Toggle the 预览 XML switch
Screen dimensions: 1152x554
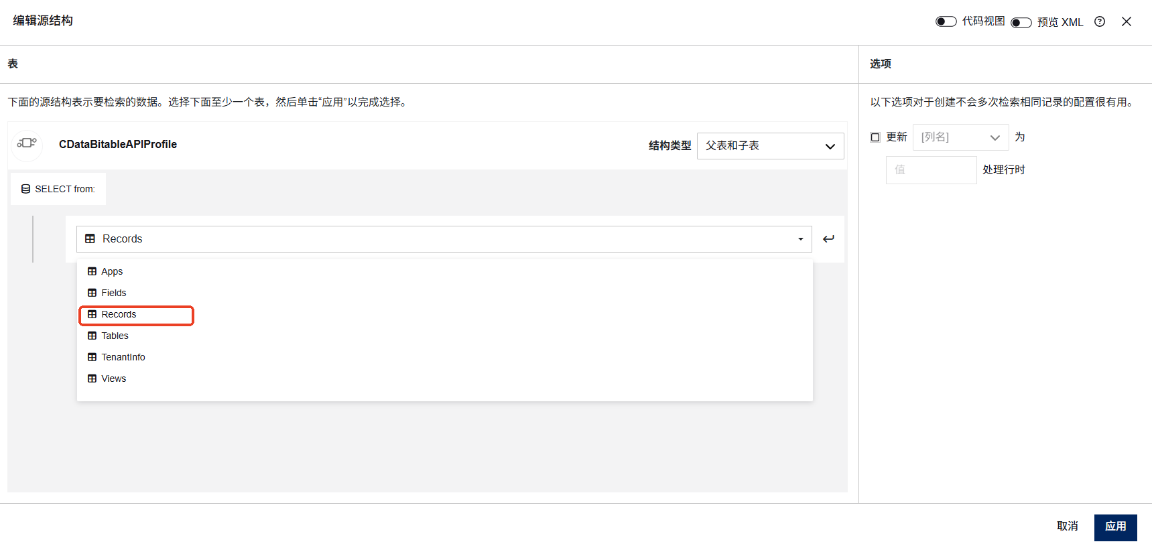(1021, 23)
